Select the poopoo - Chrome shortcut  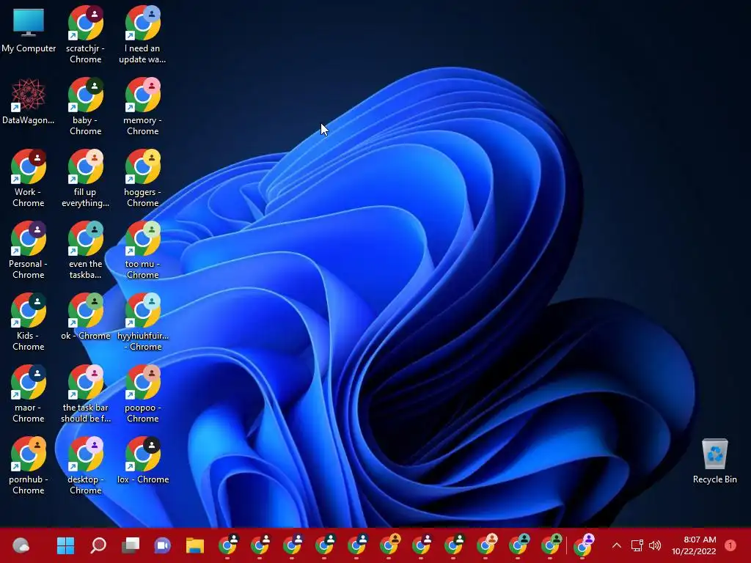click(142, 394)
